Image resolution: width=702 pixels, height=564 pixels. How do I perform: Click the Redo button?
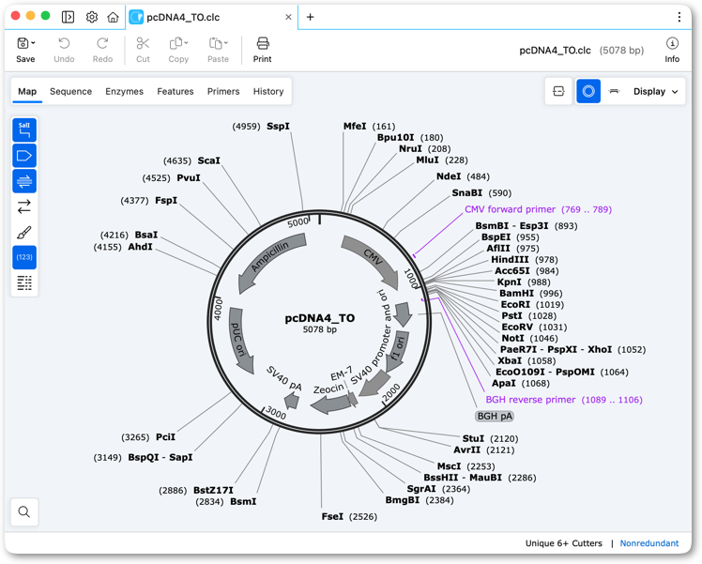(x=102, y=50)
